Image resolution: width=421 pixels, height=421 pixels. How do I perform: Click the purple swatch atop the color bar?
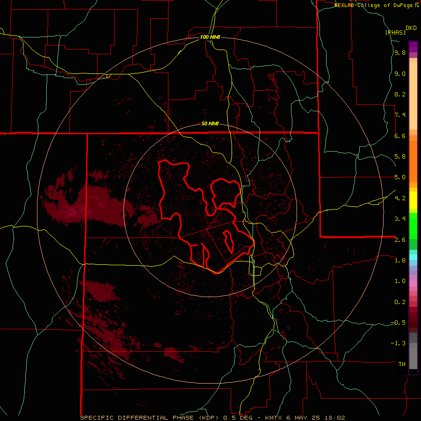tap(413, 47)
